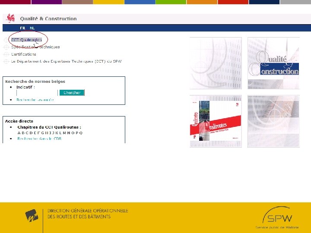Click the faded building thumbnail above Qualiroutes brochure
311x233 pixels.
(216, 63)
